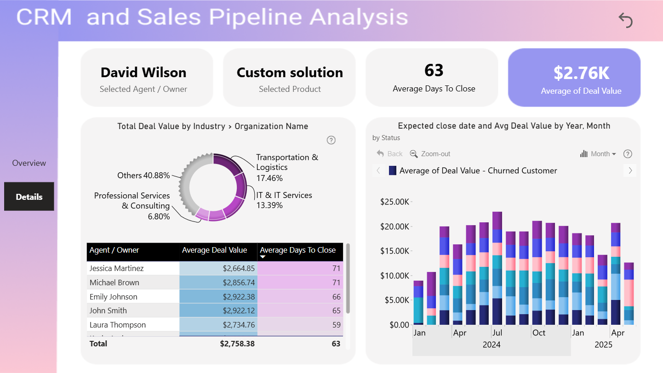This screenshot has height=373, width=663.
Task: Click the back arrow icon in header
Action: pyautogui.click(x=625, y=20)
